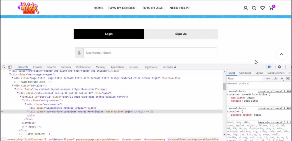The height and width of the screenshot is (141, 292).
Task: Open the Application tab
Action: coord(117,67)
